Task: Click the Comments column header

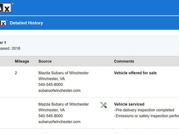Action: pos(124,61)
